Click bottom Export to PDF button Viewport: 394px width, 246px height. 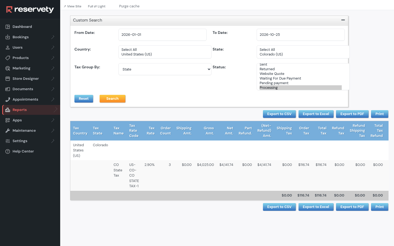coord(352,207)
